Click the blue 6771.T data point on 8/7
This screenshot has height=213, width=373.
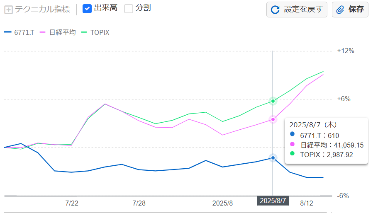click(x=273, y=158)
